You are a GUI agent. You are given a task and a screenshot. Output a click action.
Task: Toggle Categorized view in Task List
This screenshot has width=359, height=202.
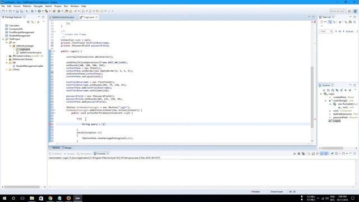pos(330,22)
